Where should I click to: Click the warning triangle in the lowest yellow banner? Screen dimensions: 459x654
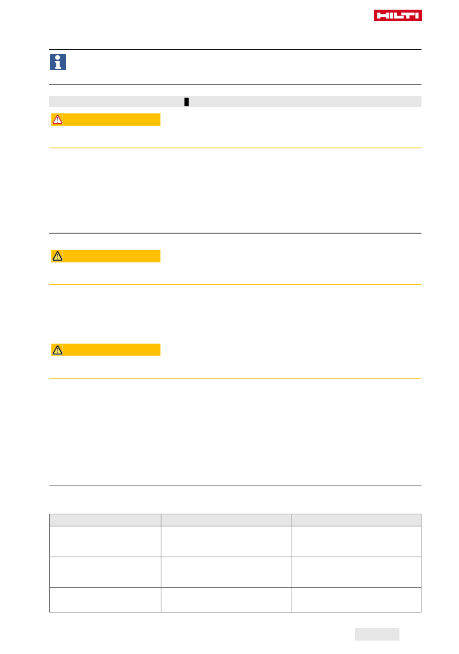point(57,350)
